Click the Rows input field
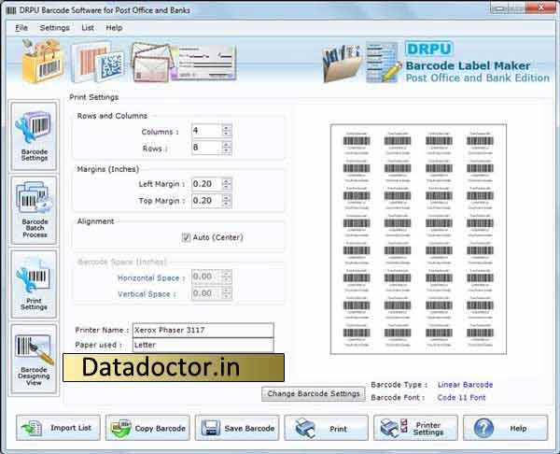The height and width of the screenshot is (454, 560). click(207, 148)
